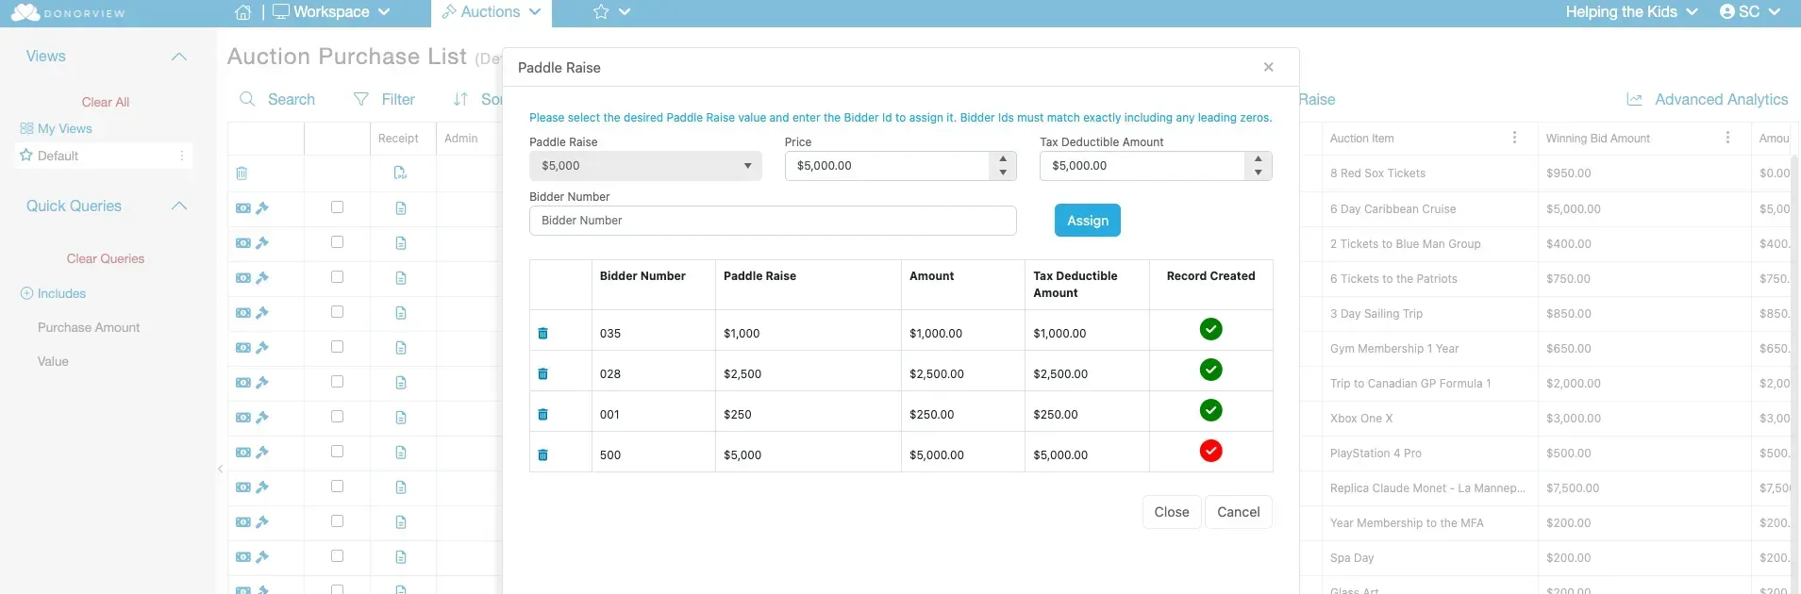Click the Filter funnel icon

click(x=360, y=99)
